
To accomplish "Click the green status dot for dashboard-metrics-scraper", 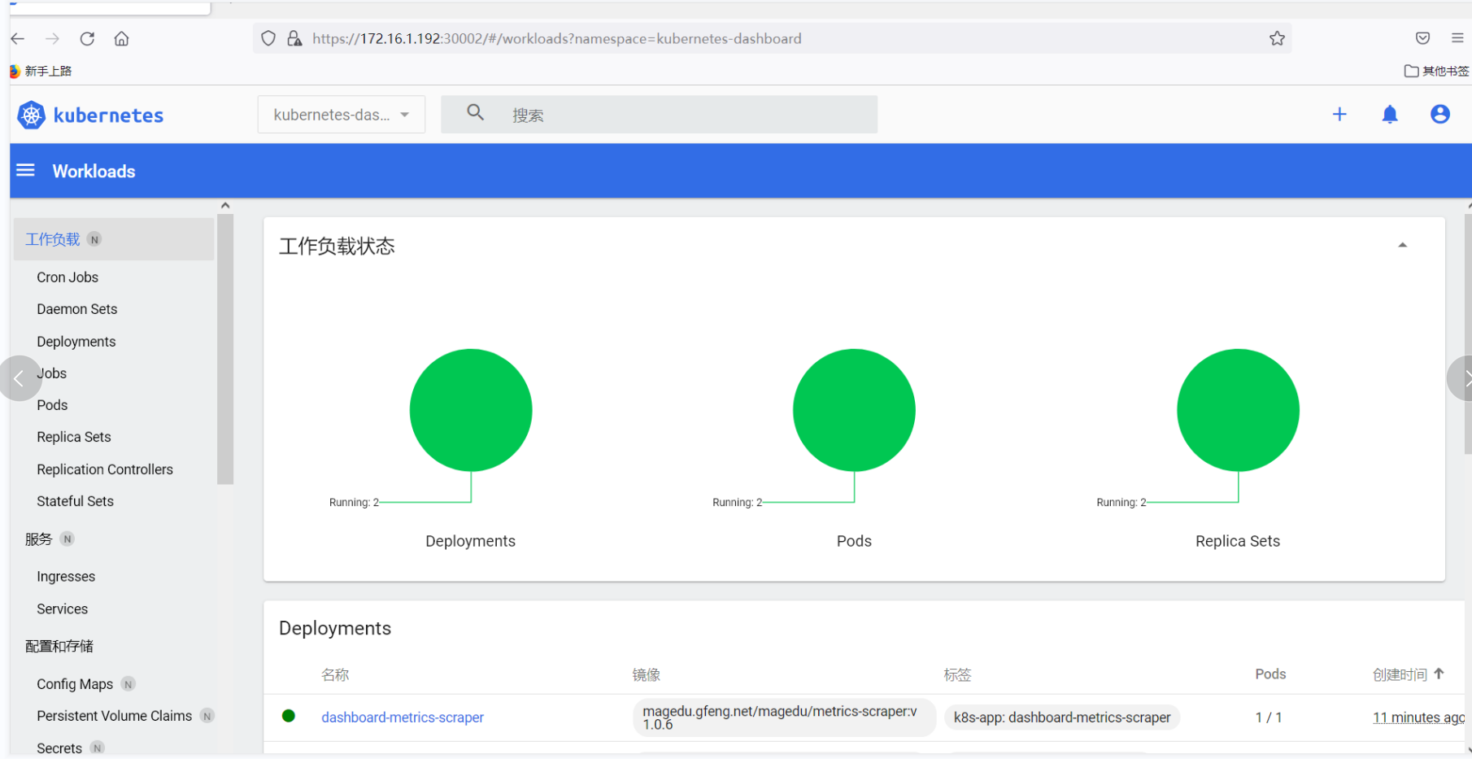I will tap(288, 716).
